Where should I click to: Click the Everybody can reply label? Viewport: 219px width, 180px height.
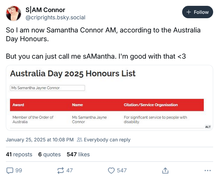coord(107,140)
